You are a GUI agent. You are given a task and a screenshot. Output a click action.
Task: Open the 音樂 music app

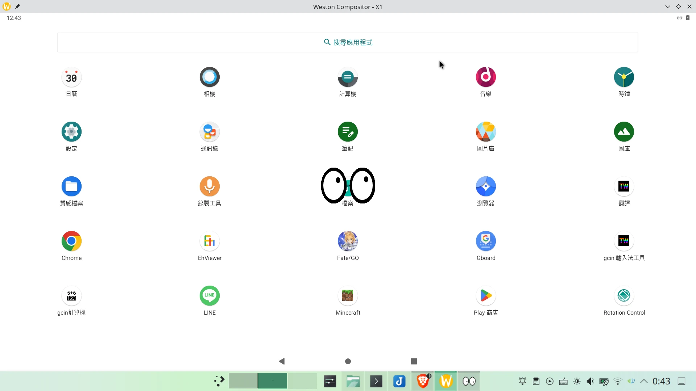pos(486,77)
